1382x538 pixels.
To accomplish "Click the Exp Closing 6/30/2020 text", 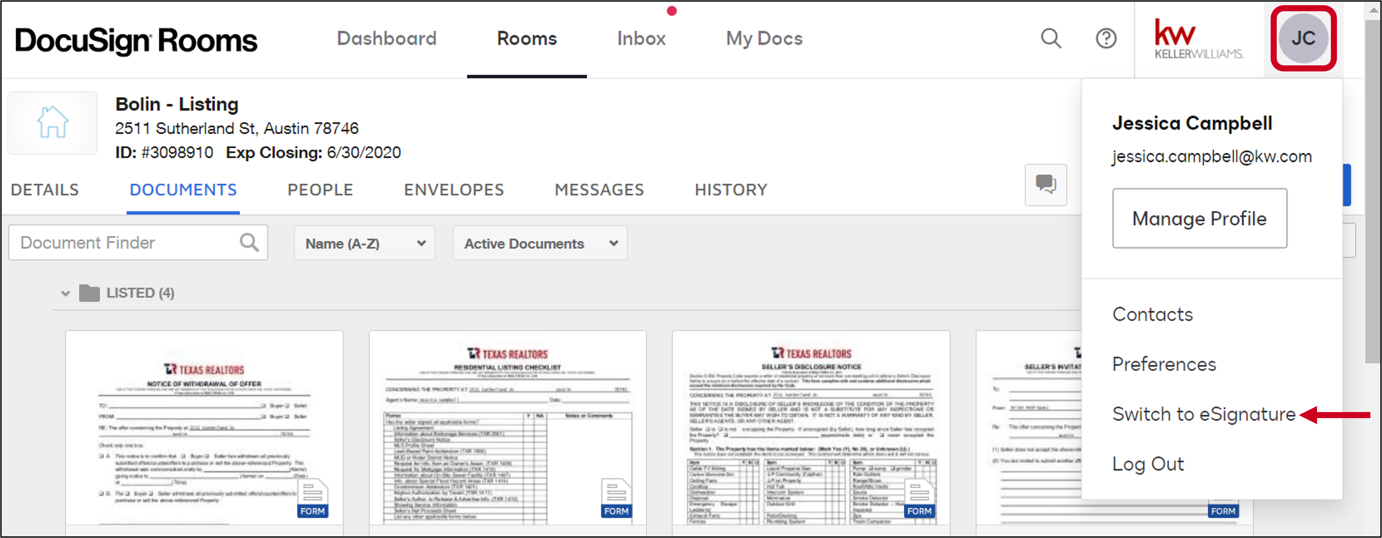I will (313, 153).
